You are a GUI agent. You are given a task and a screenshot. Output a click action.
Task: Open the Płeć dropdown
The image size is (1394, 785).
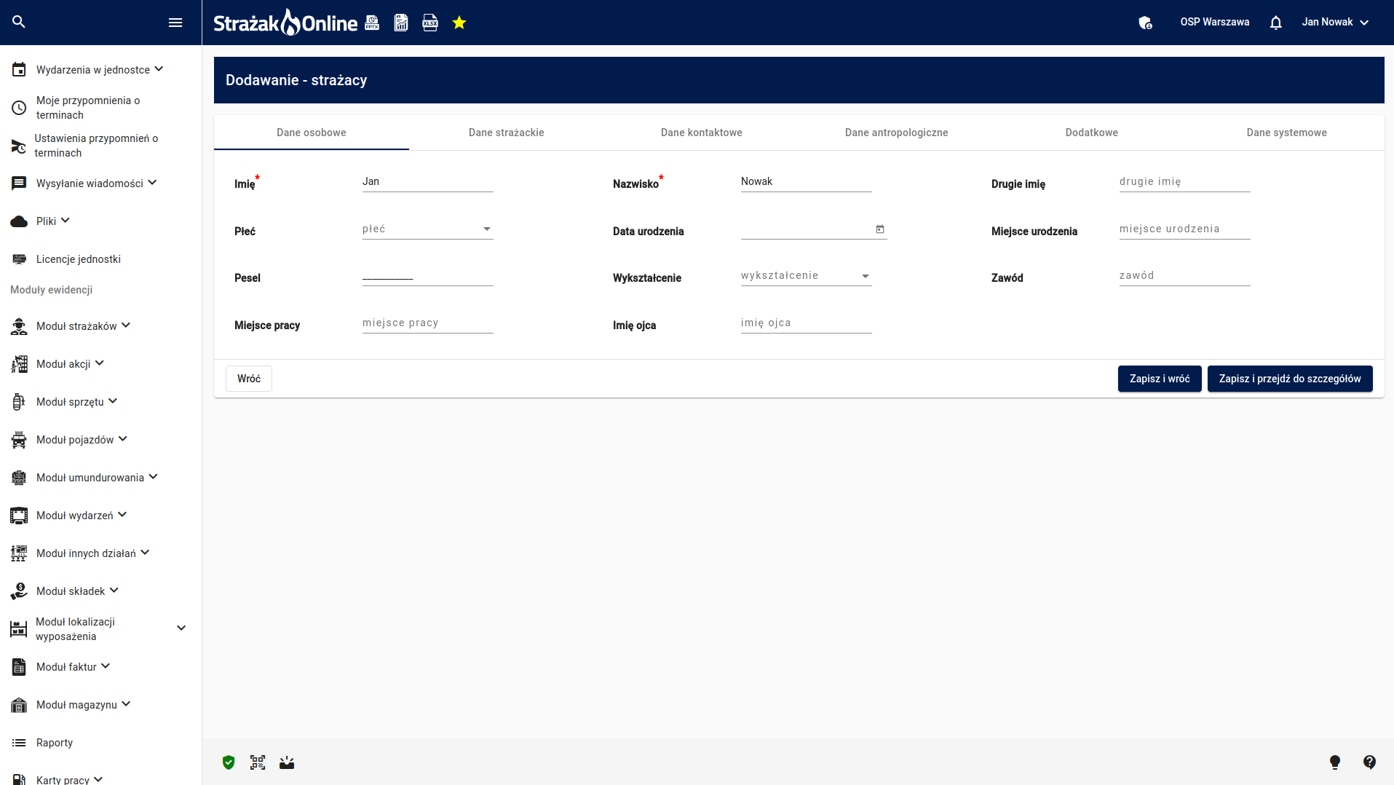pos(428,229)
